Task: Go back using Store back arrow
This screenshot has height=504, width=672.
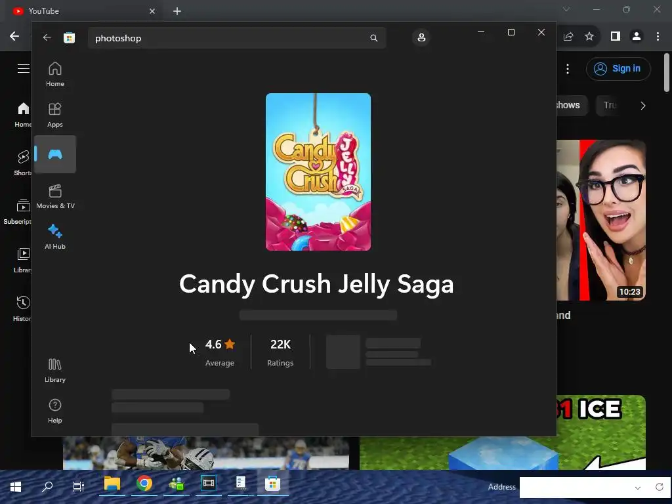Action: point(47,37)
